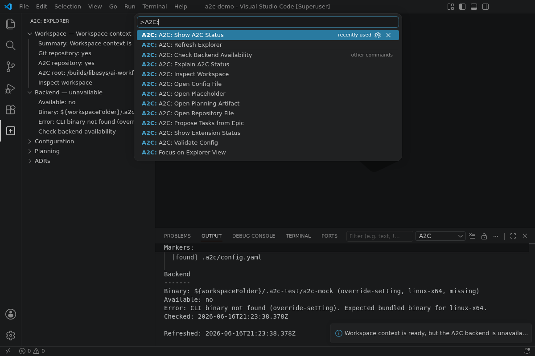Screen dimensions: 535x356
Task: Switch to the TERMINAL panel tab
Action: point(298,236)
